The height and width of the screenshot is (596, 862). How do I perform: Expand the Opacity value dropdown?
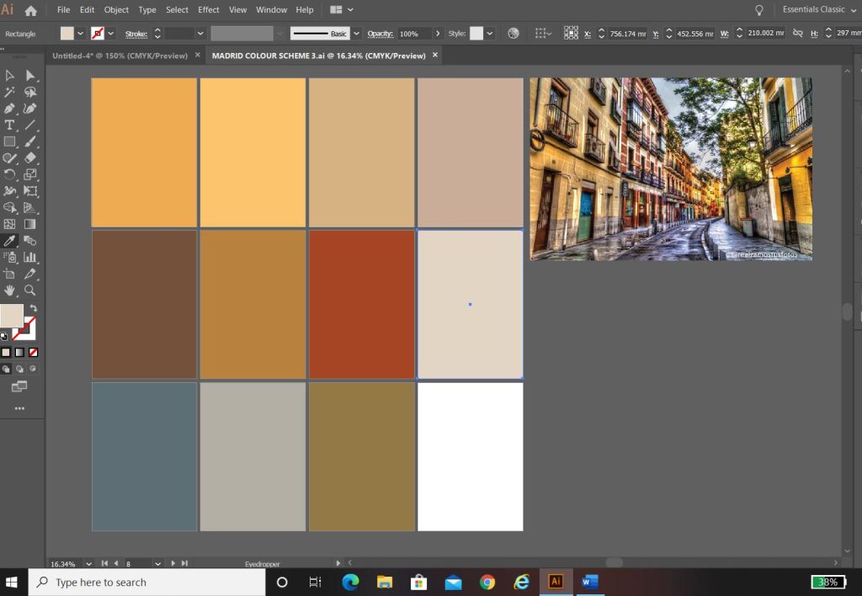pos(438,34)
